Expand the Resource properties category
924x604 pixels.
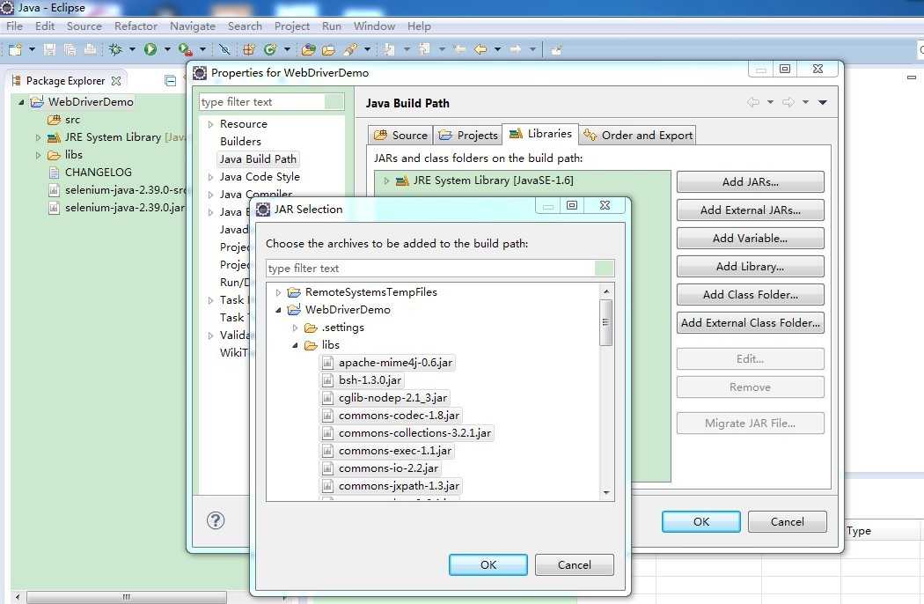pos(210,124)
